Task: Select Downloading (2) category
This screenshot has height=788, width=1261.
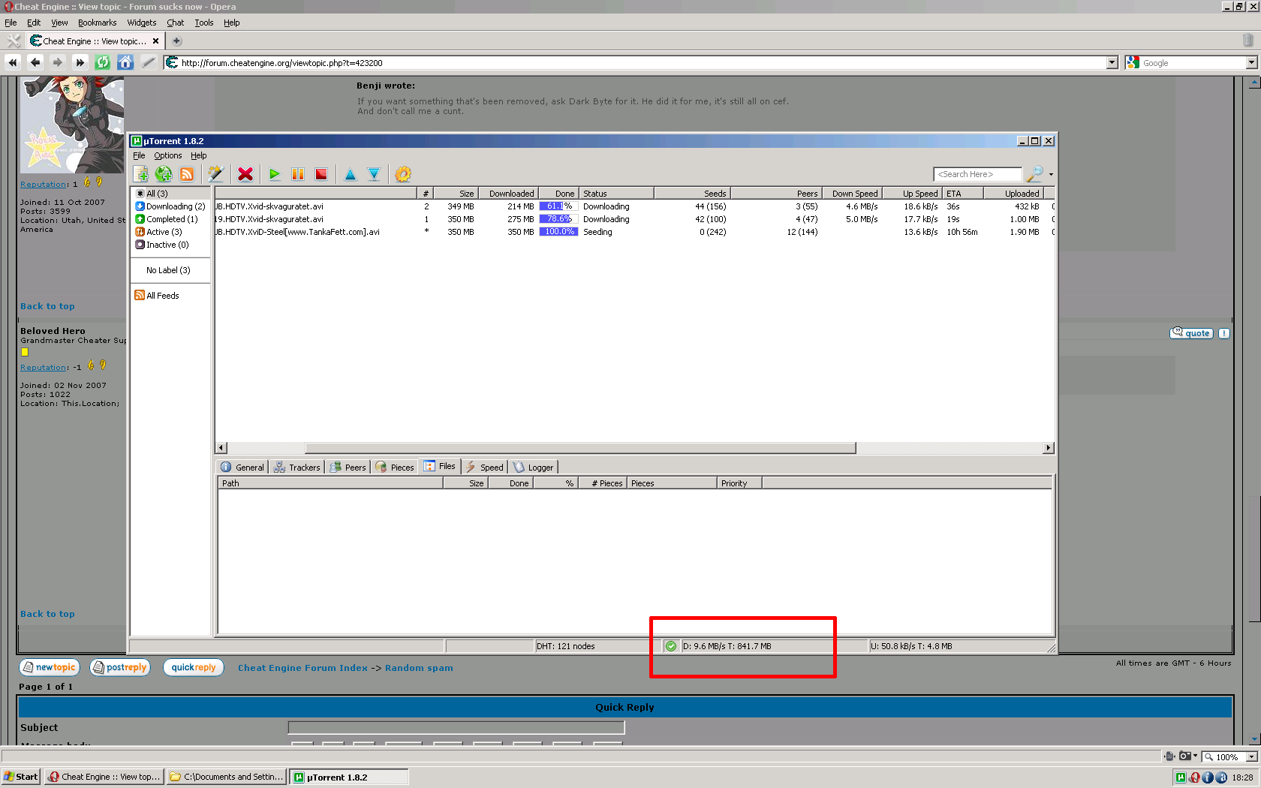Action: coord(170,206)
